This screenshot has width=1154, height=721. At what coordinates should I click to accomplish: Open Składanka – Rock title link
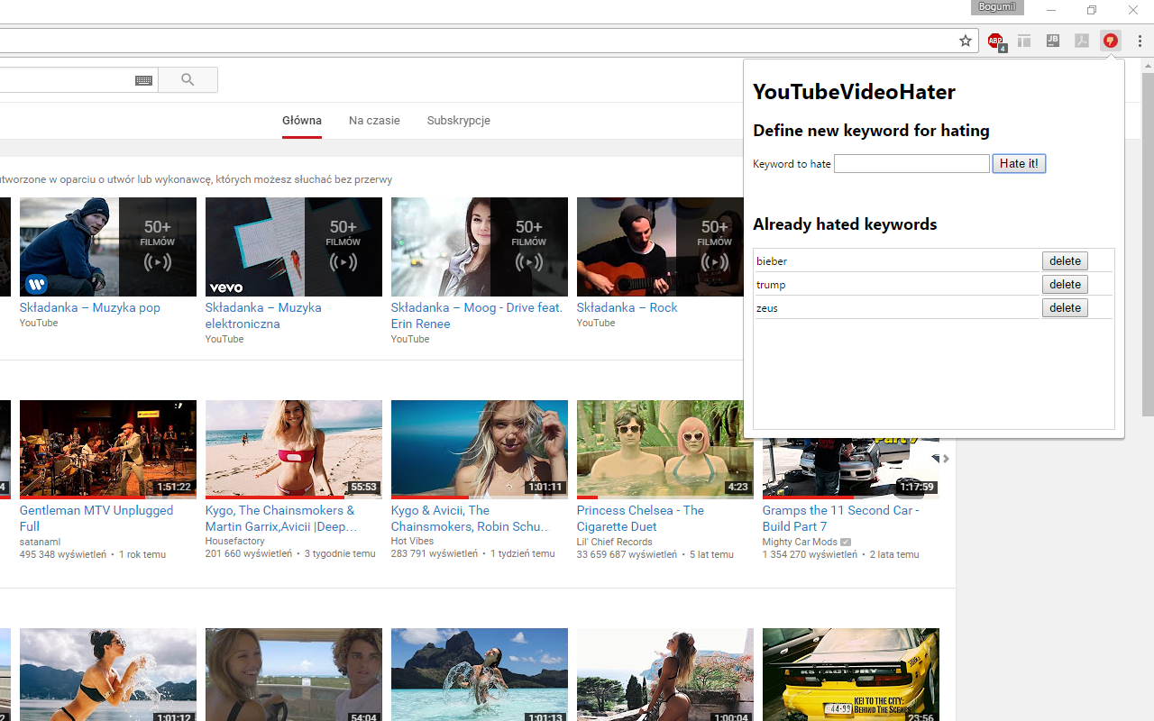click(627, 307)
